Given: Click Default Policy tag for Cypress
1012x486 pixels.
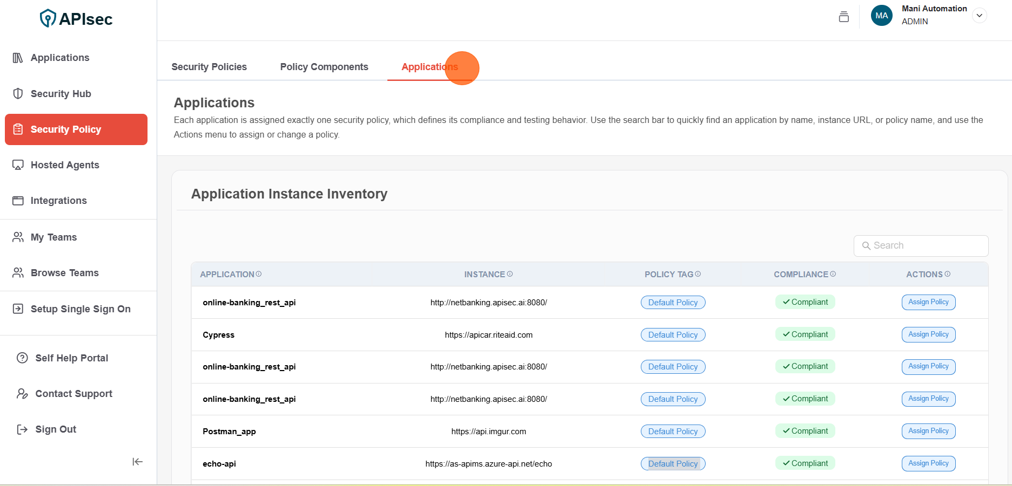Looking at the screenshot, I should [x=673, y=335].
